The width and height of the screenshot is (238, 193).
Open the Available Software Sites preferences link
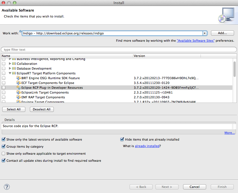pyautogui.click(x=195, y=40)
